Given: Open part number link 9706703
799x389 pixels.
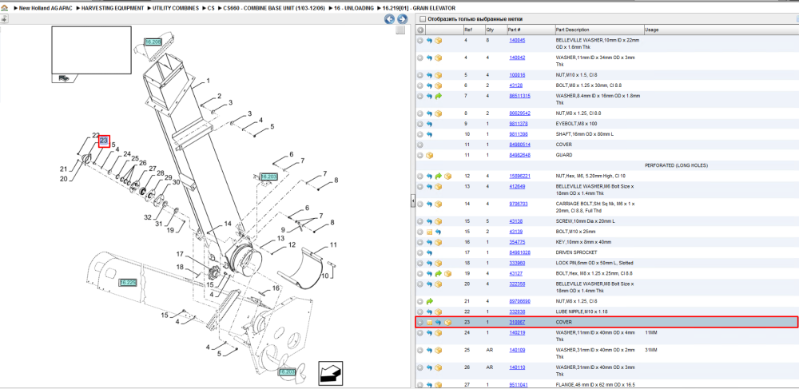Looking at the screenshot, I should pyautogui.click(x=519, y=204).
